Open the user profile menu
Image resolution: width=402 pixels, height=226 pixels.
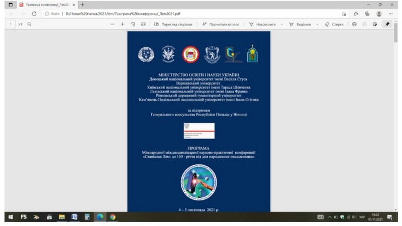[x=379, y=14]
